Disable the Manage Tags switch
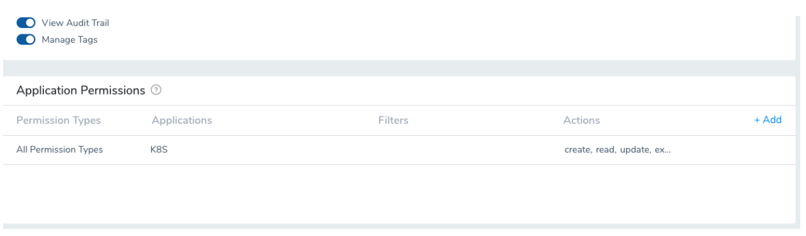This screenshot has height=236, width=806. point(26,40)
